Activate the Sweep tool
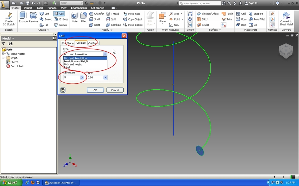The width and height of the screenshot is (299, 186). click(46, 19)
